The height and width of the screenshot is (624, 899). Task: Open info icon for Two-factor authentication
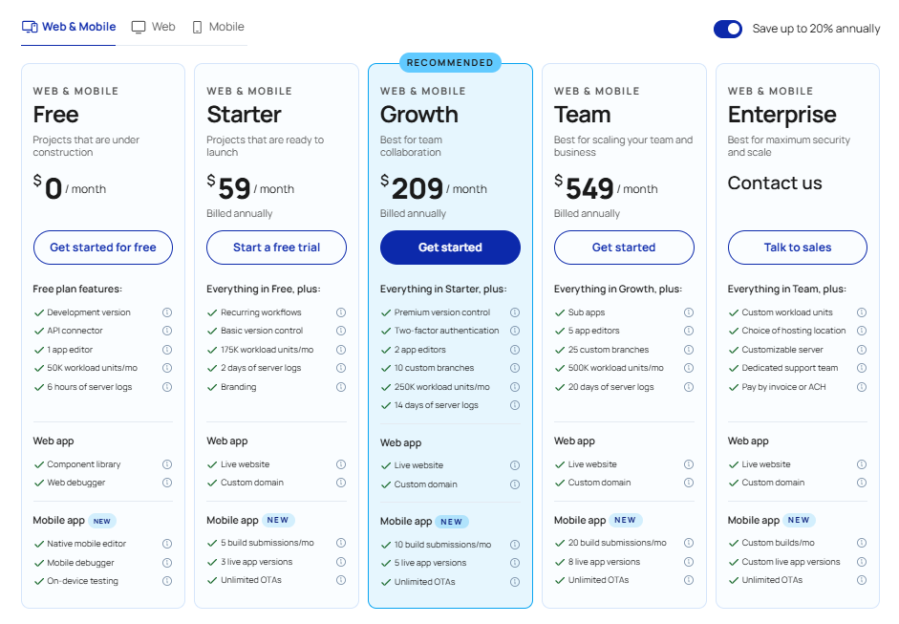click(515, 331)
